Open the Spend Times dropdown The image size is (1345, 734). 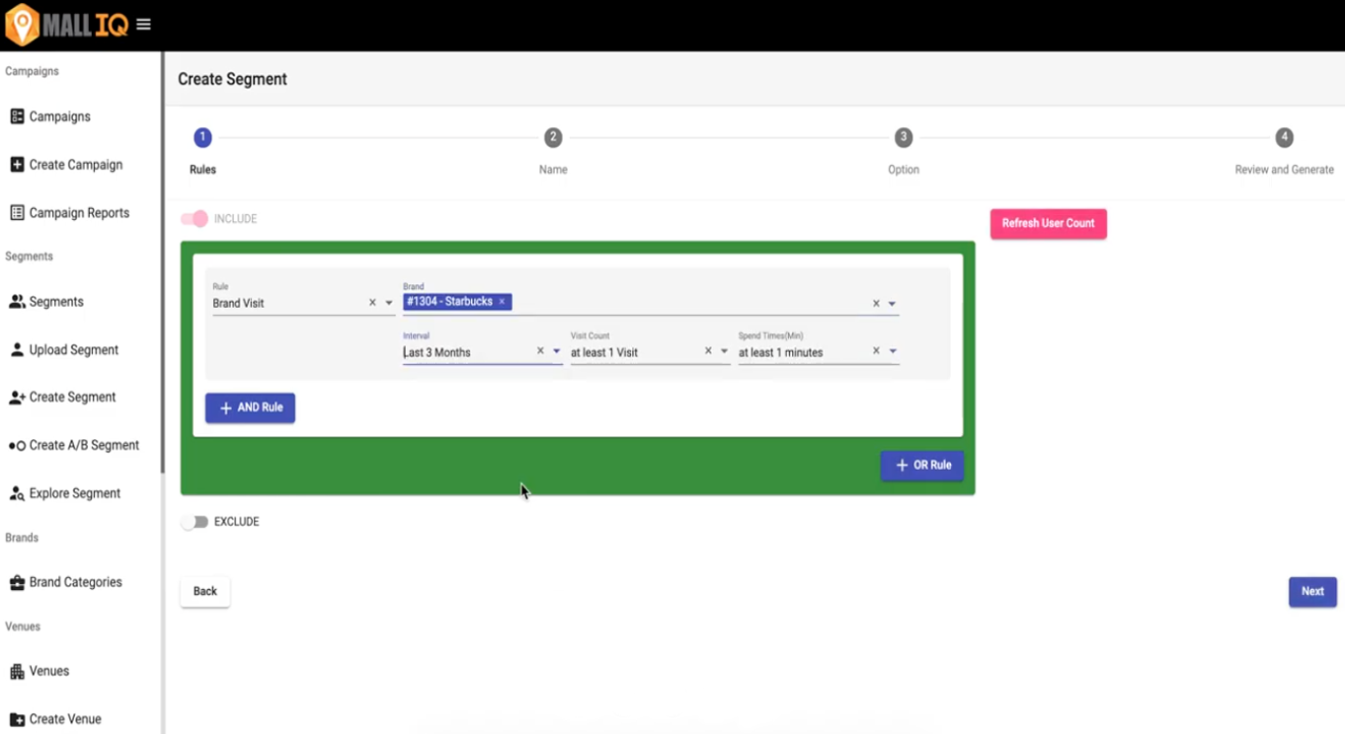(x=892, y=352)
